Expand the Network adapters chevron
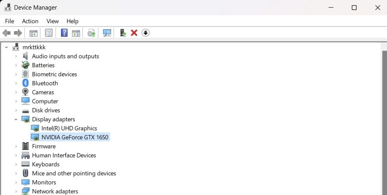Viewport: 387px width, 195px height. coord(16,191)
